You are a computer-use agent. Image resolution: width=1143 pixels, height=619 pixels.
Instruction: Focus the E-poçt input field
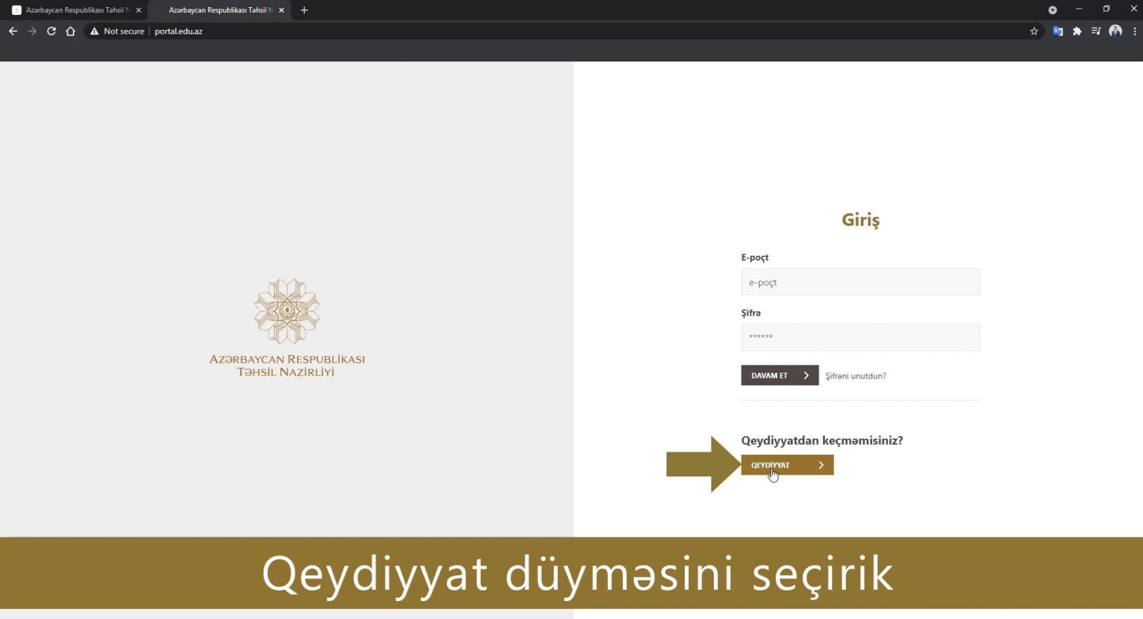(x=860, y=282)
